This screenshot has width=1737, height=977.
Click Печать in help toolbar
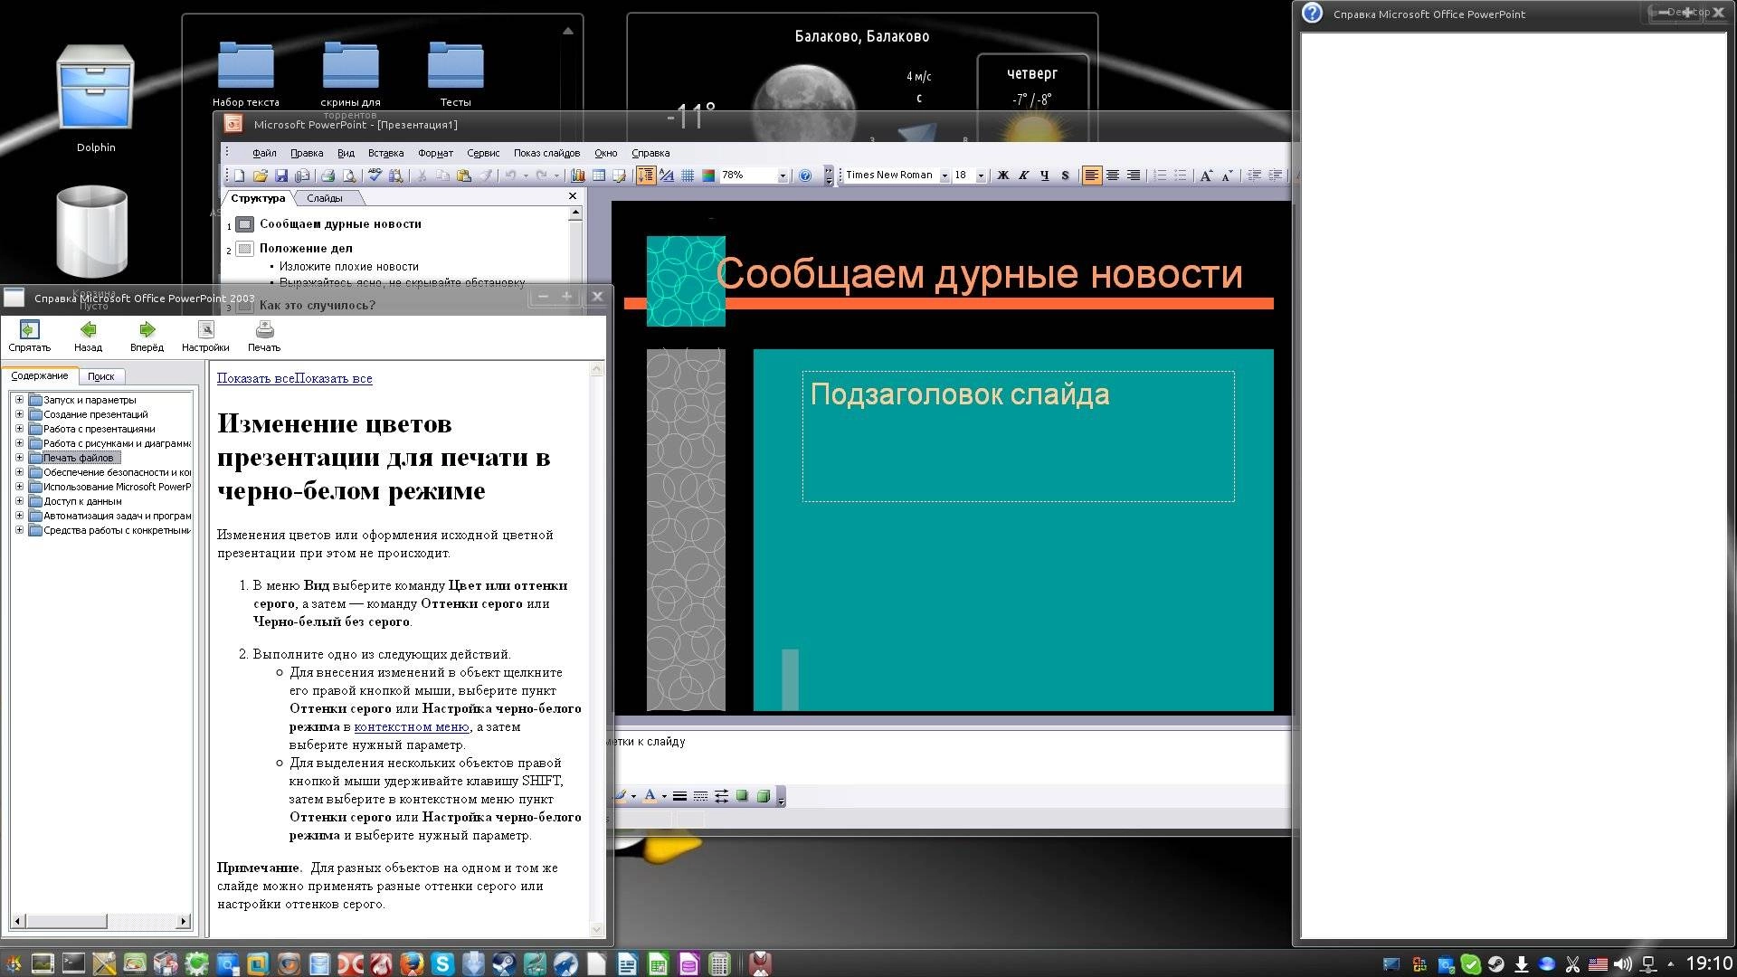point(264,337)
